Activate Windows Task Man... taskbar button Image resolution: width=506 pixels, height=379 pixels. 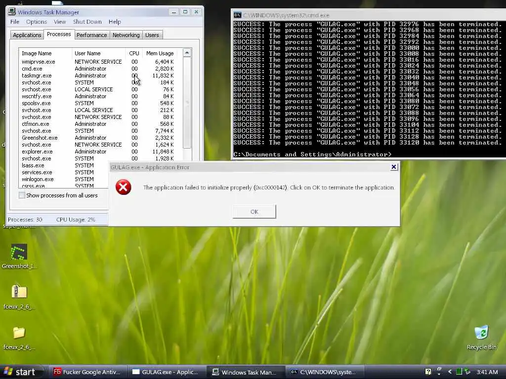(x=245, y=372)
